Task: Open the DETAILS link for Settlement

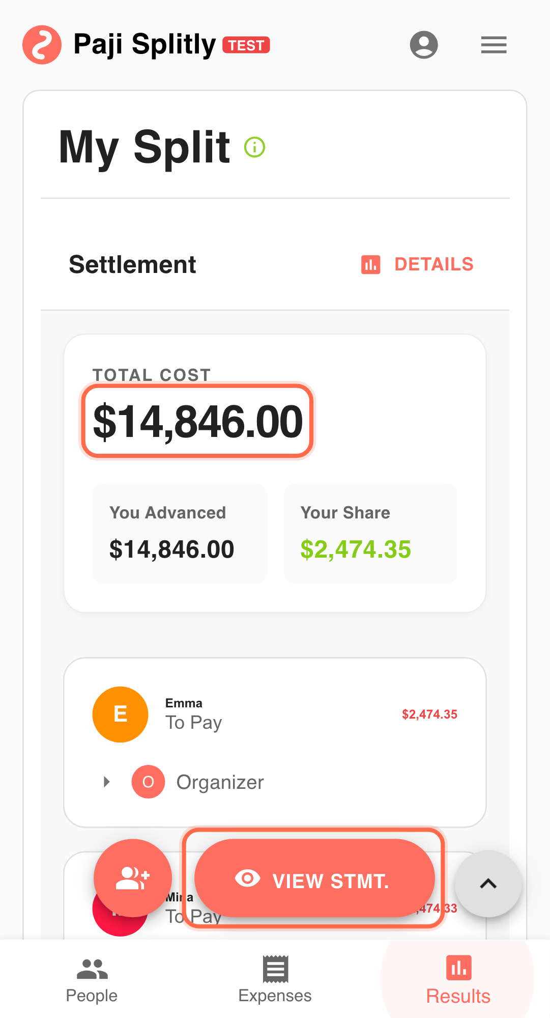Action: [x=434, y=264]
